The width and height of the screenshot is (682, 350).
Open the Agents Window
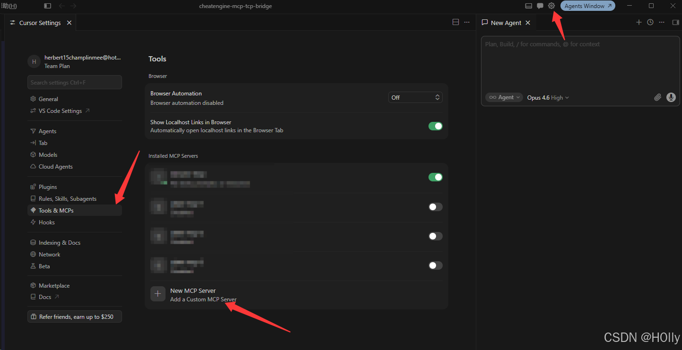click(588, 6)
